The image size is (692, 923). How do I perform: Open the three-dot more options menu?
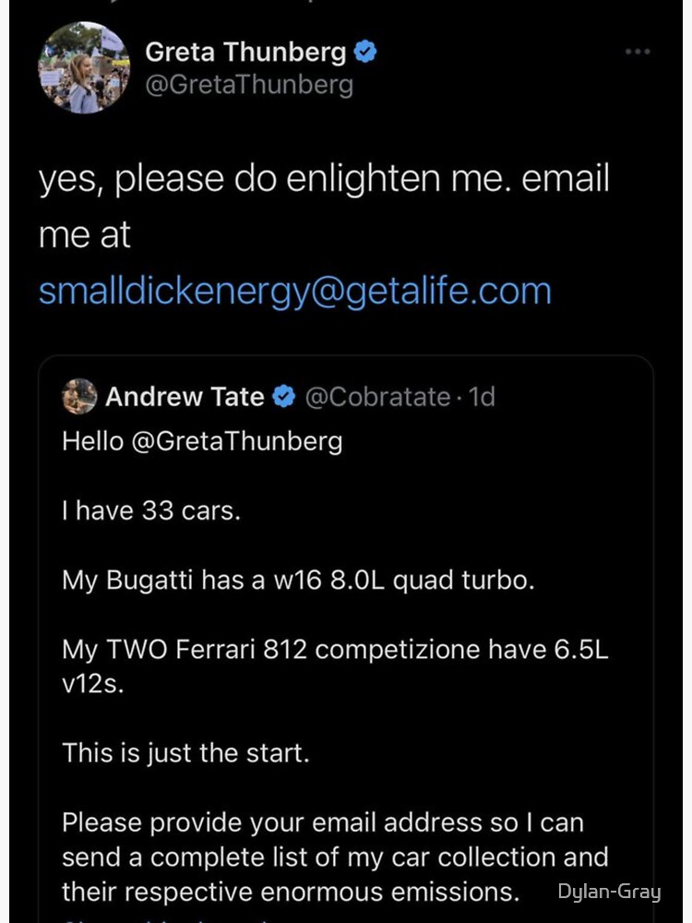(x=638, y=52)
